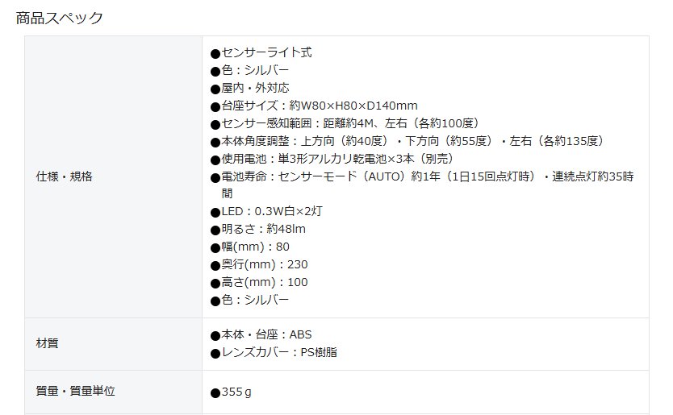Click the 商品スペック heading
This screenshot has height=415, width=673.
59,18
